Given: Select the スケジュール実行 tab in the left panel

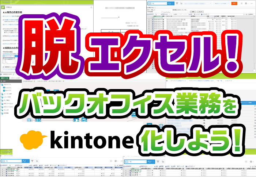Looking at the screenshot, I should [x=15, y=78].
